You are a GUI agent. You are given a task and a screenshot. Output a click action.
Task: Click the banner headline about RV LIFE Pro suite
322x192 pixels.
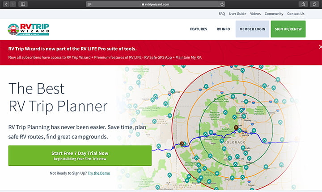[x=72, y=49]
